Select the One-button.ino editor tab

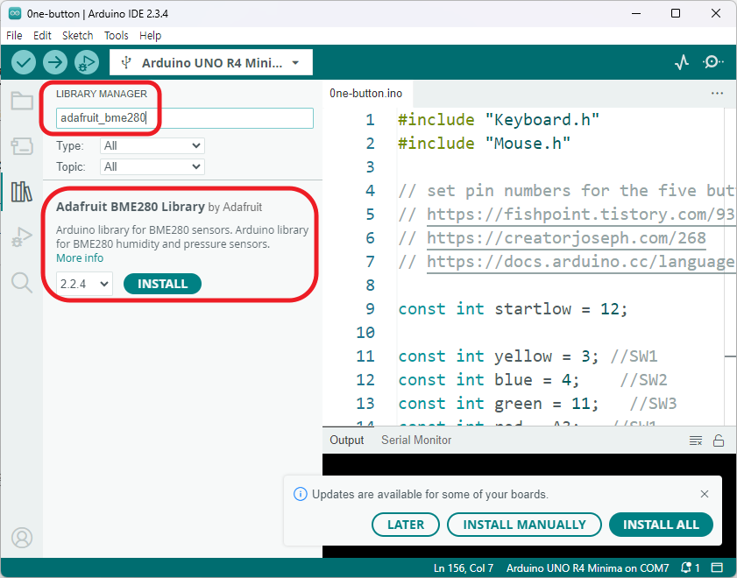click(x=365, y=94)
